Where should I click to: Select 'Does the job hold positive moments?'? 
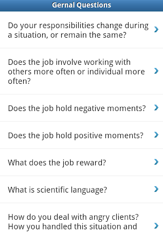click(x=81, y=135)
